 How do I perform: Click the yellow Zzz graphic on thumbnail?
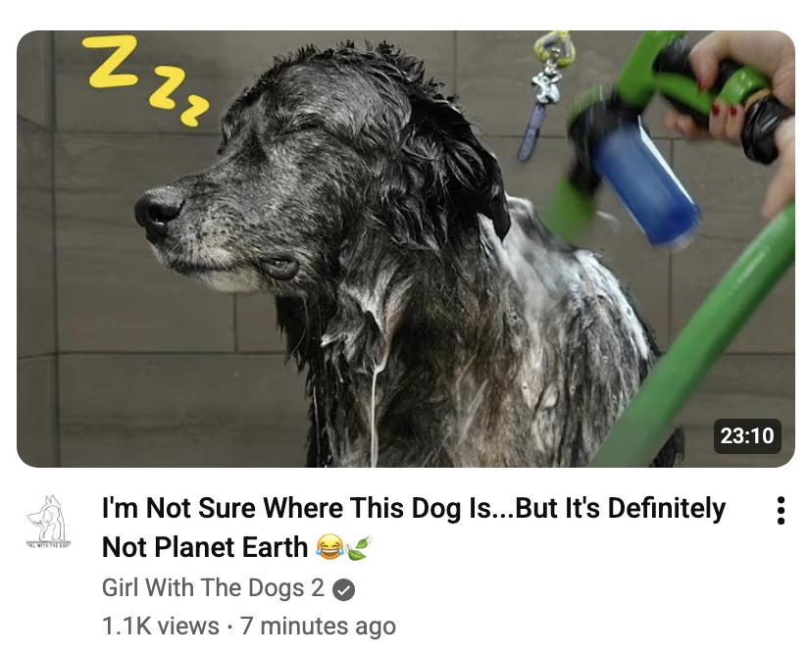click(146, 78)
